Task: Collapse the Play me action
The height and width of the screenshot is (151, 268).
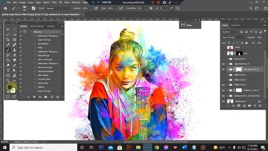Action: [x=32, y=32]
